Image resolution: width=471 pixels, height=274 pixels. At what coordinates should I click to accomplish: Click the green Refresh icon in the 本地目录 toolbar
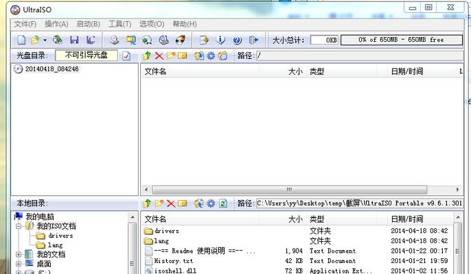223,203
